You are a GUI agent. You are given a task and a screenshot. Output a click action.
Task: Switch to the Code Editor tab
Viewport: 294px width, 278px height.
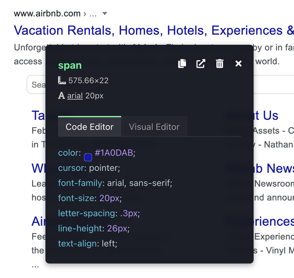(90, 127)
